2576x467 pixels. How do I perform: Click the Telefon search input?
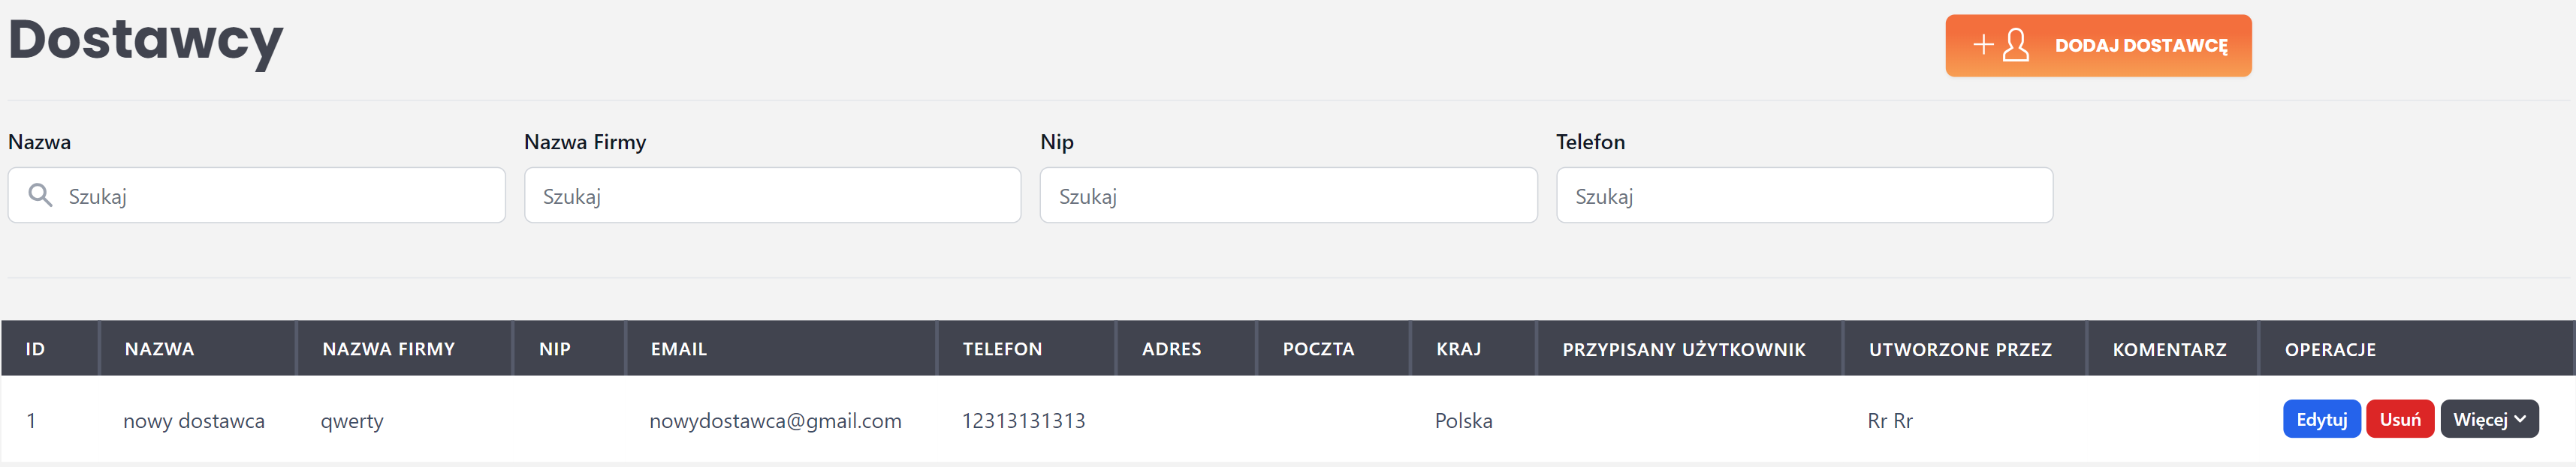pos(1804,196)
